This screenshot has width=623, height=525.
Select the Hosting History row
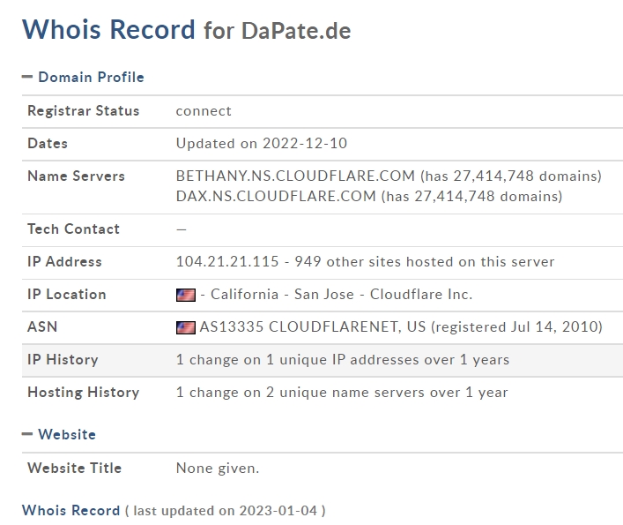[323, 393]
